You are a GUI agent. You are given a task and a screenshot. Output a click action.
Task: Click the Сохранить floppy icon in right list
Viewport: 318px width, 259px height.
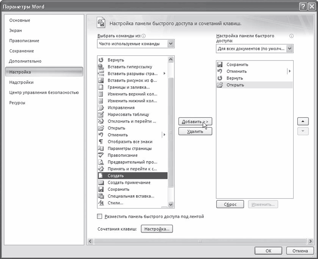[220, 65]
